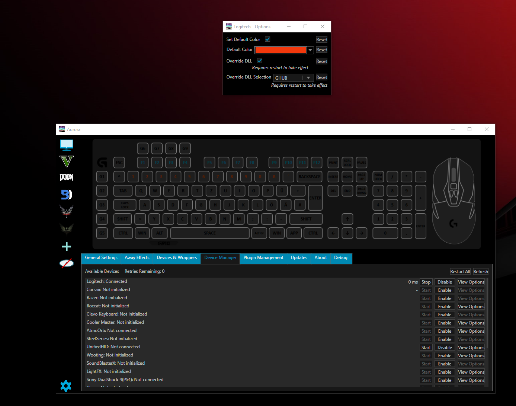
Task: Click the device list vertical scrollbar
Action: coord(487,313)
